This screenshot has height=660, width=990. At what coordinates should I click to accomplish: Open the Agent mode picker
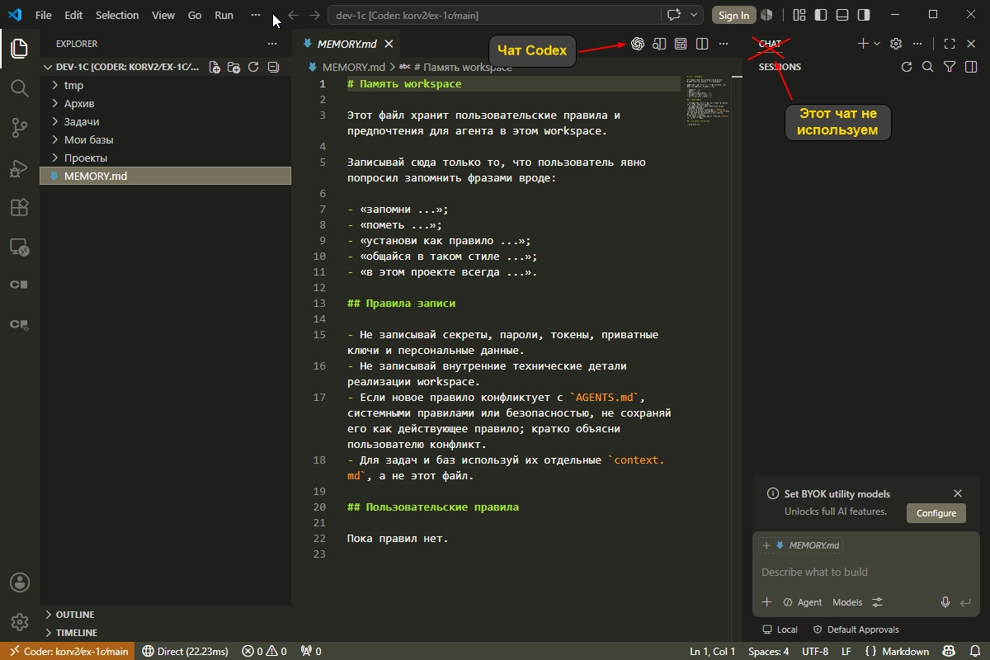tap(802, 602)
